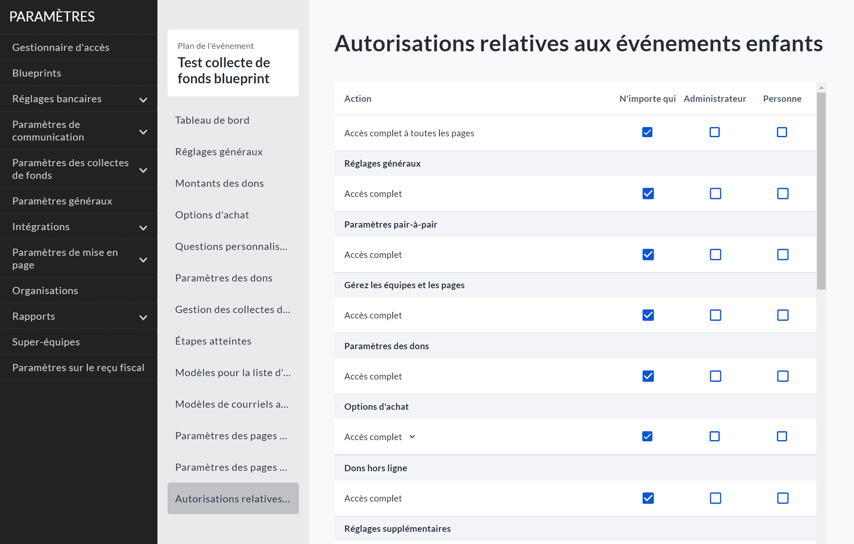The height and width of the screenshot is (544, 854).
Task: Open Tableau de bord page
Action: click(212, 120)
